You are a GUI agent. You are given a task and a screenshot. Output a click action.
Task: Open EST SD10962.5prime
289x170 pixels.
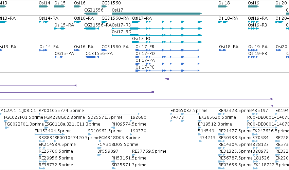[x=105, y=131]
